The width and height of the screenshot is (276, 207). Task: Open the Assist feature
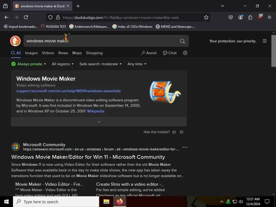tap(149, 53)
